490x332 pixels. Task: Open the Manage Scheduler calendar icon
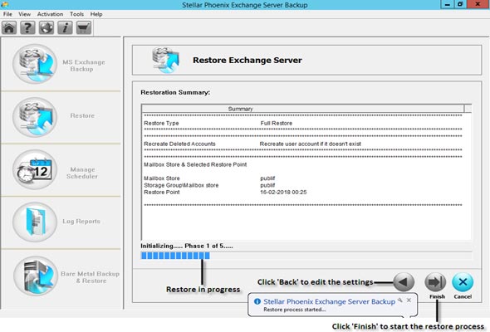[x=35, y=169]
